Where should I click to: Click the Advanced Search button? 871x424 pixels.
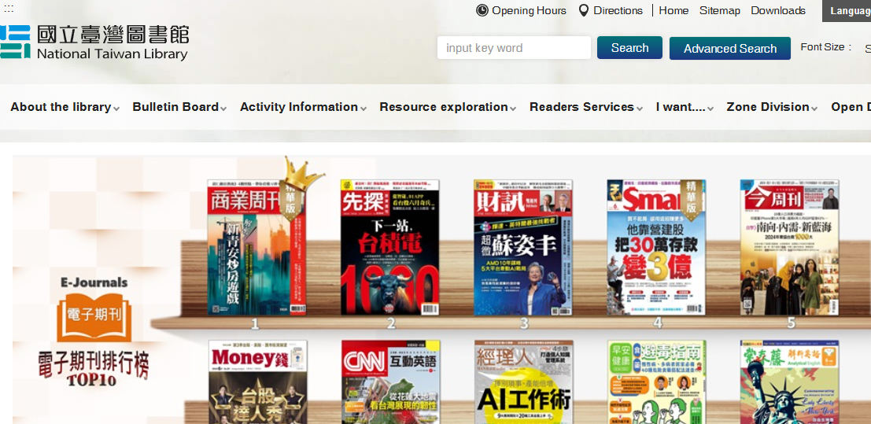point(729,49)
